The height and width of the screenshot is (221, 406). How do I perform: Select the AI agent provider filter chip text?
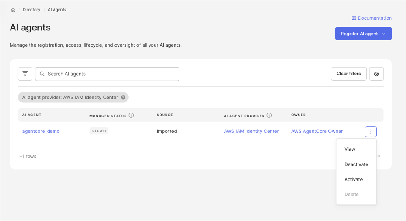tap(70, 97)
